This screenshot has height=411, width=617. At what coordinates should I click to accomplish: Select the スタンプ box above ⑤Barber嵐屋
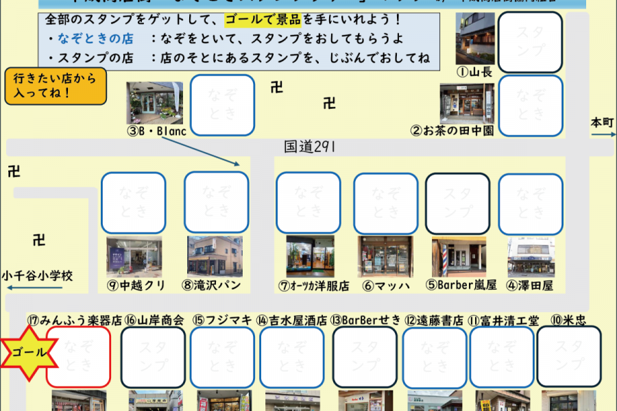[457, 203]
